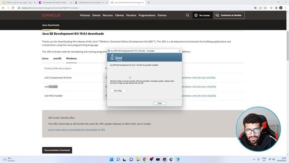Switch to the macOS tab

(57, 58)
